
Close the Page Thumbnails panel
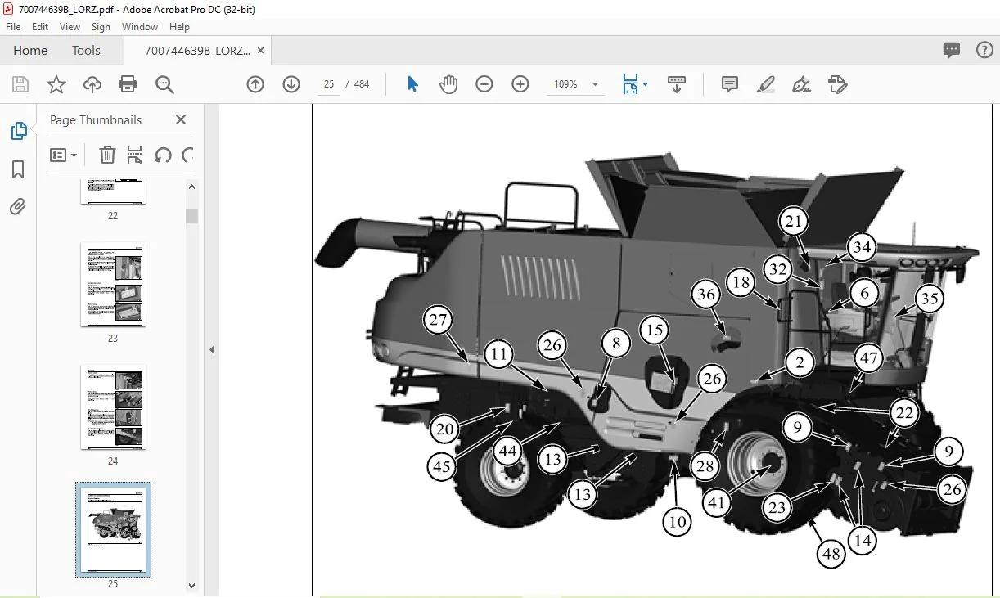click(x=181, y=119)
